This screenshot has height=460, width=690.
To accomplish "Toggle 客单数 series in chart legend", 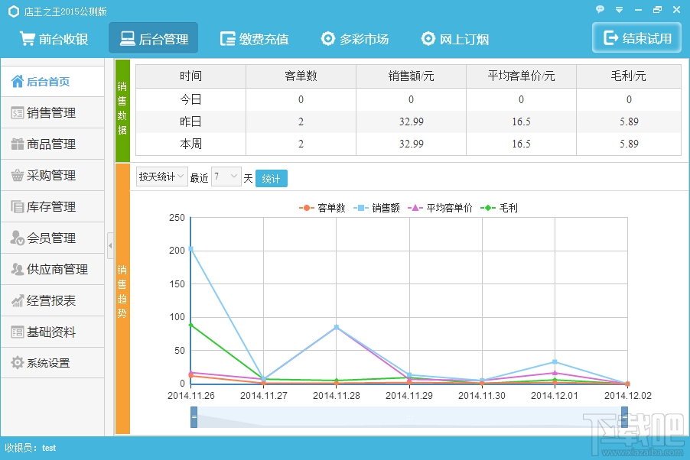I will [322, 208].
